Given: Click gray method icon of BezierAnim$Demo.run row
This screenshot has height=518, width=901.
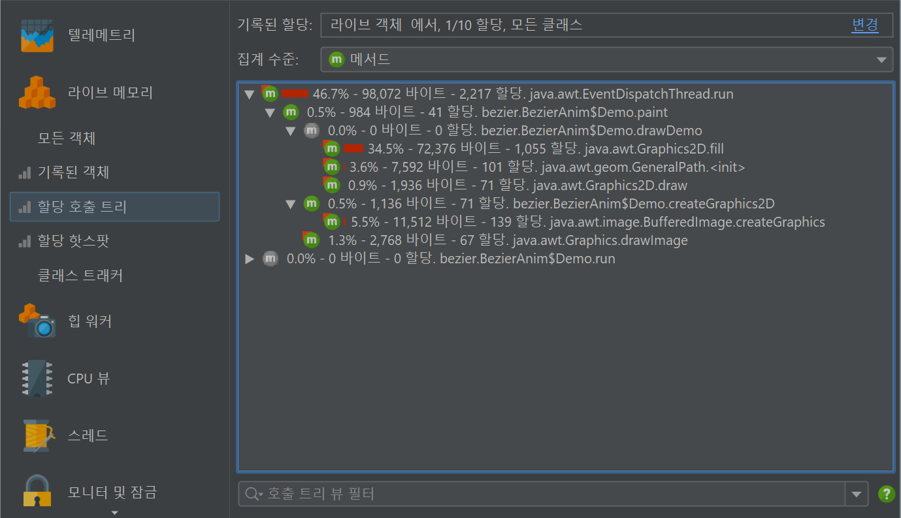Looking at the screenshot, I should (270, 259).
